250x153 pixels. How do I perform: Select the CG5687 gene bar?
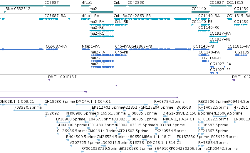pos(57,6)
